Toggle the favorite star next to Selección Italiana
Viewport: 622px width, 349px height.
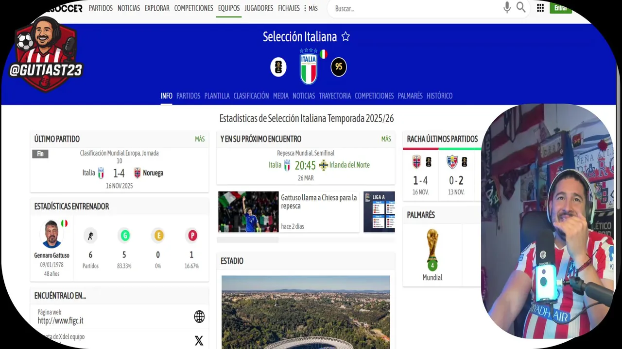346,36
